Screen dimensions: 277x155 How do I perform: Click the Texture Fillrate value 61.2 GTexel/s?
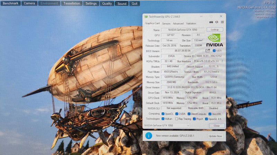211,72
